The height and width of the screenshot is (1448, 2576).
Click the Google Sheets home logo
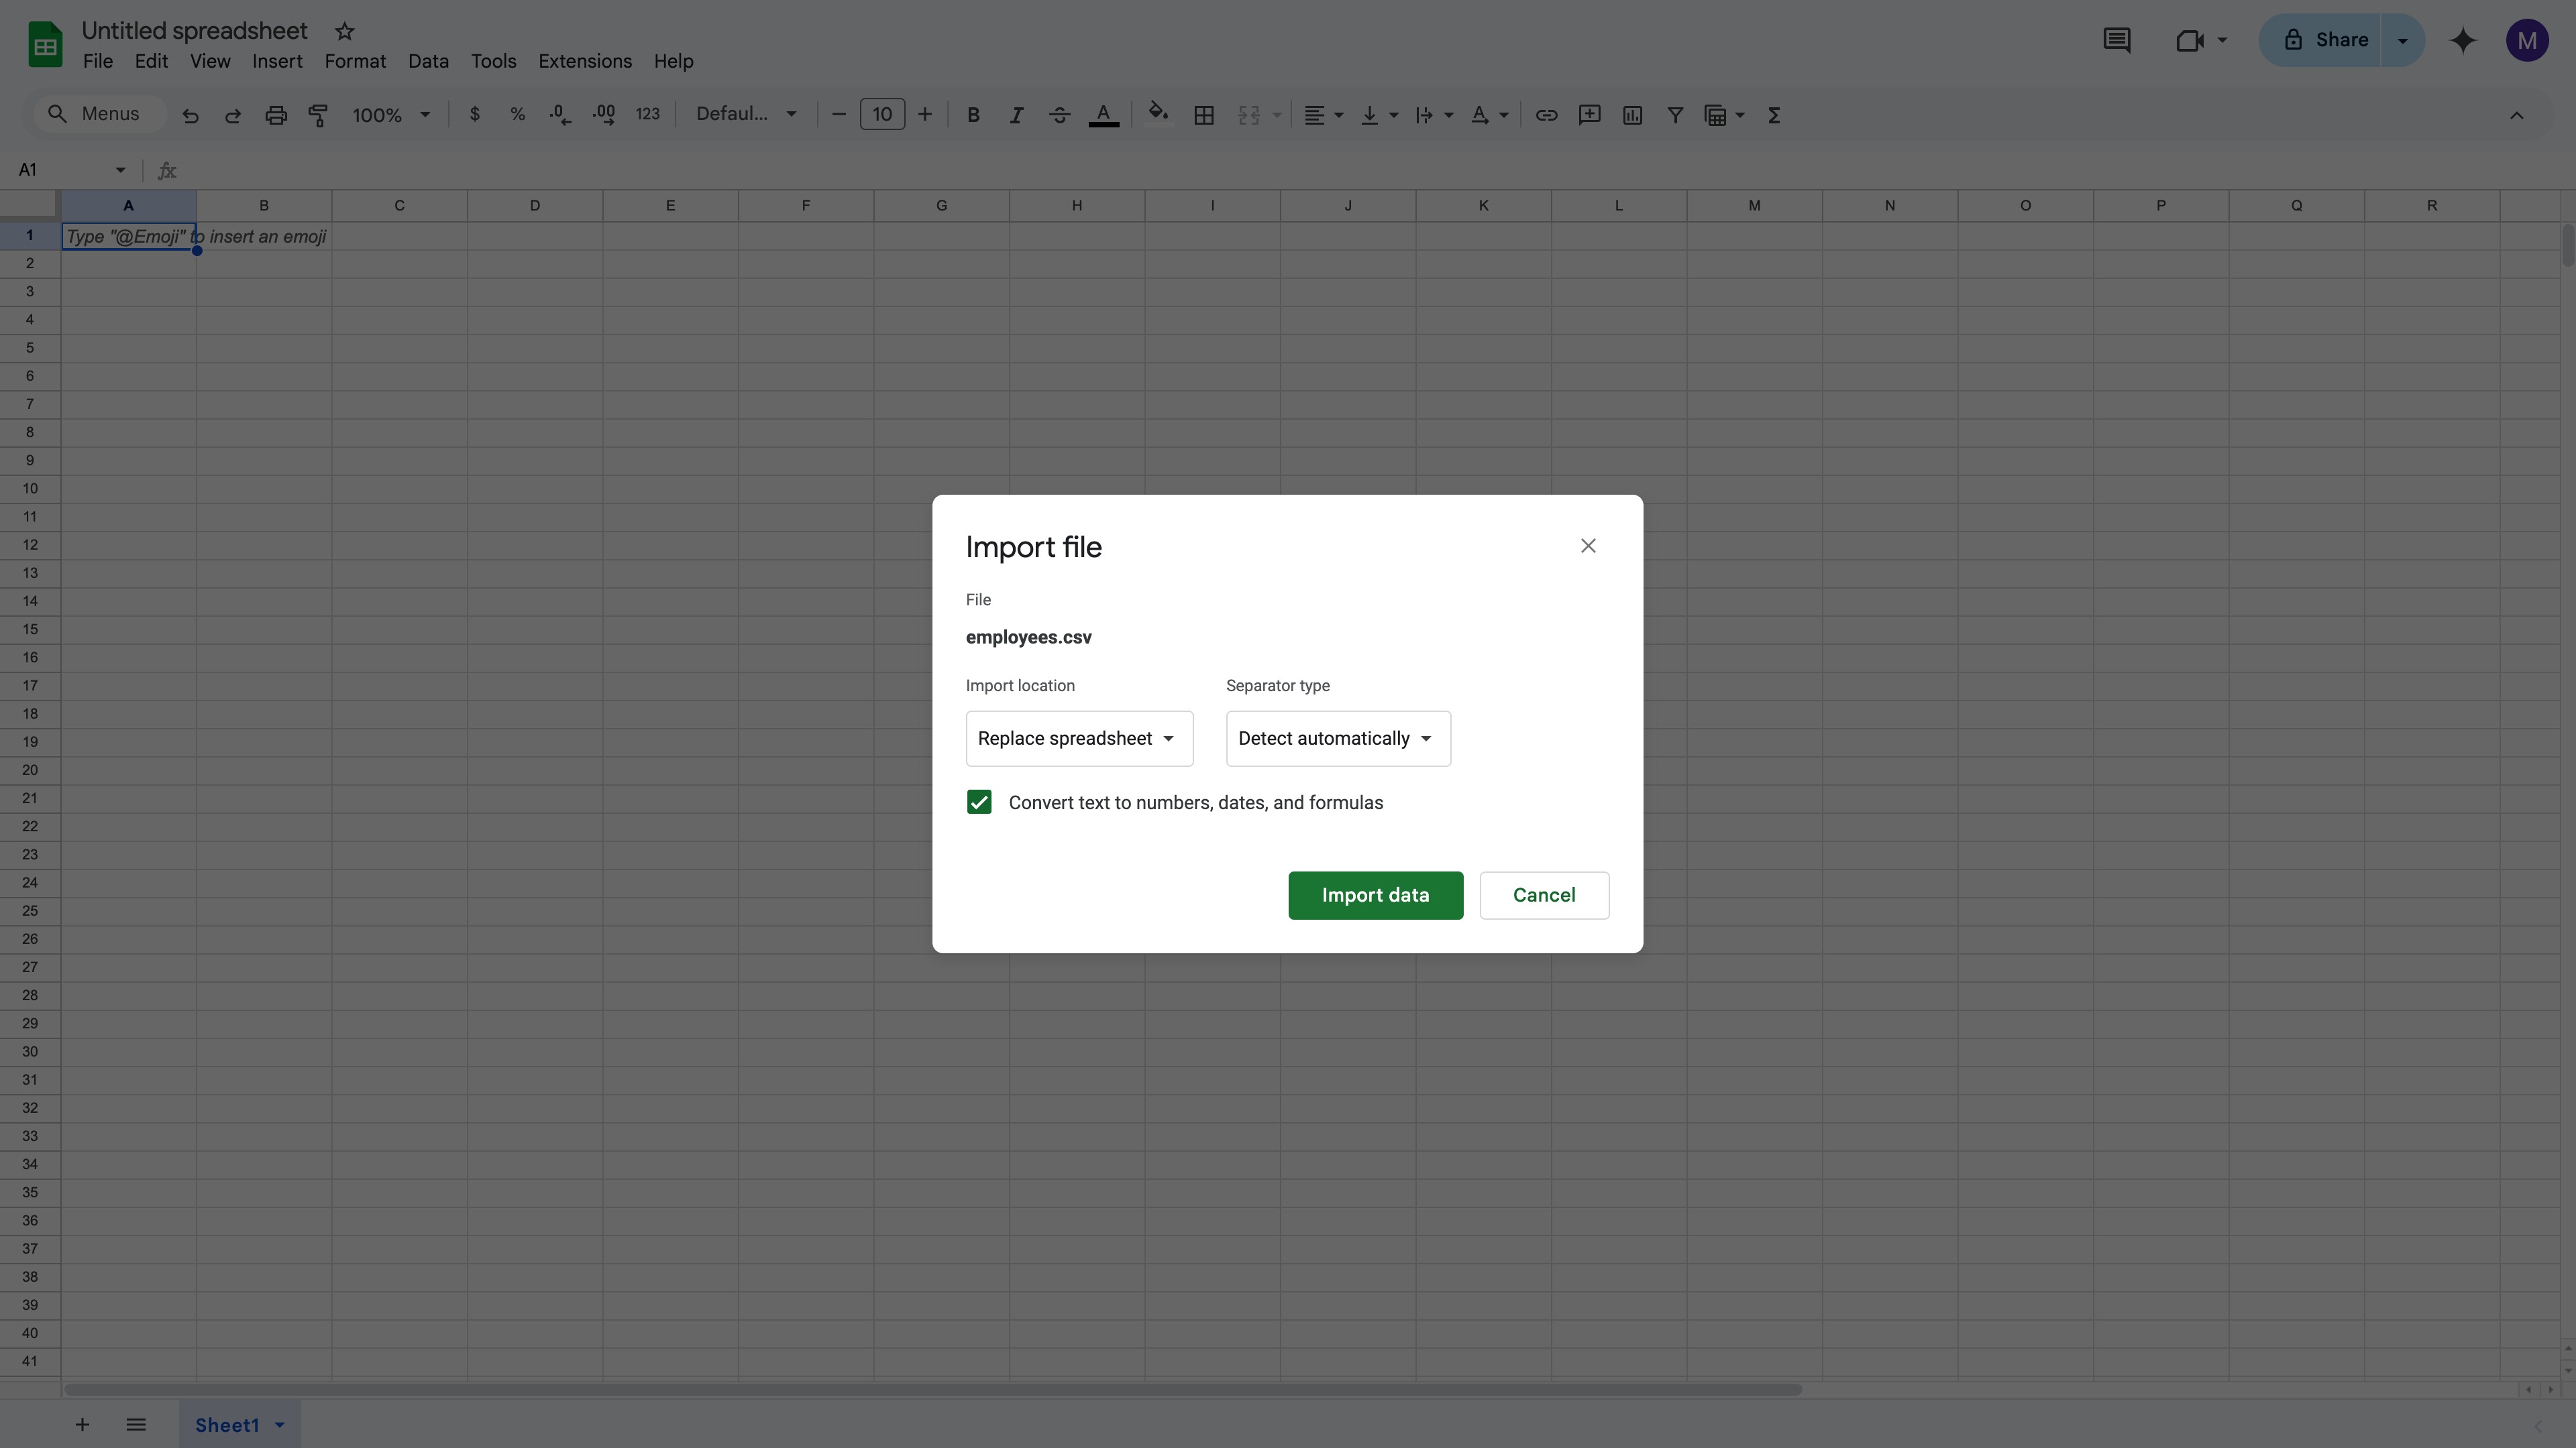(45, 45)
